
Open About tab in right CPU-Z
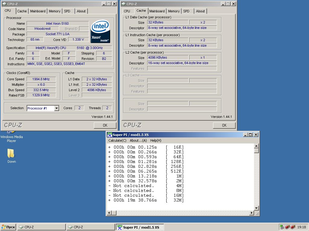(200, 11)
